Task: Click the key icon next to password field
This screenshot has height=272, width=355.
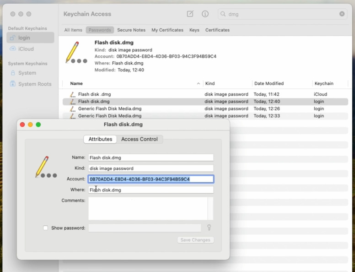Action: click(x=209, y=227)
